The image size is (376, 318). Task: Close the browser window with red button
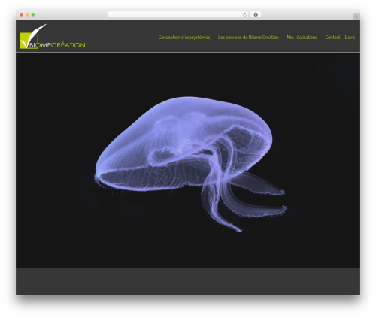[x=22, y=15]
